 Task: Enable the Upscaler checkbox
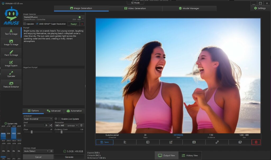click(x=25, y=24)
